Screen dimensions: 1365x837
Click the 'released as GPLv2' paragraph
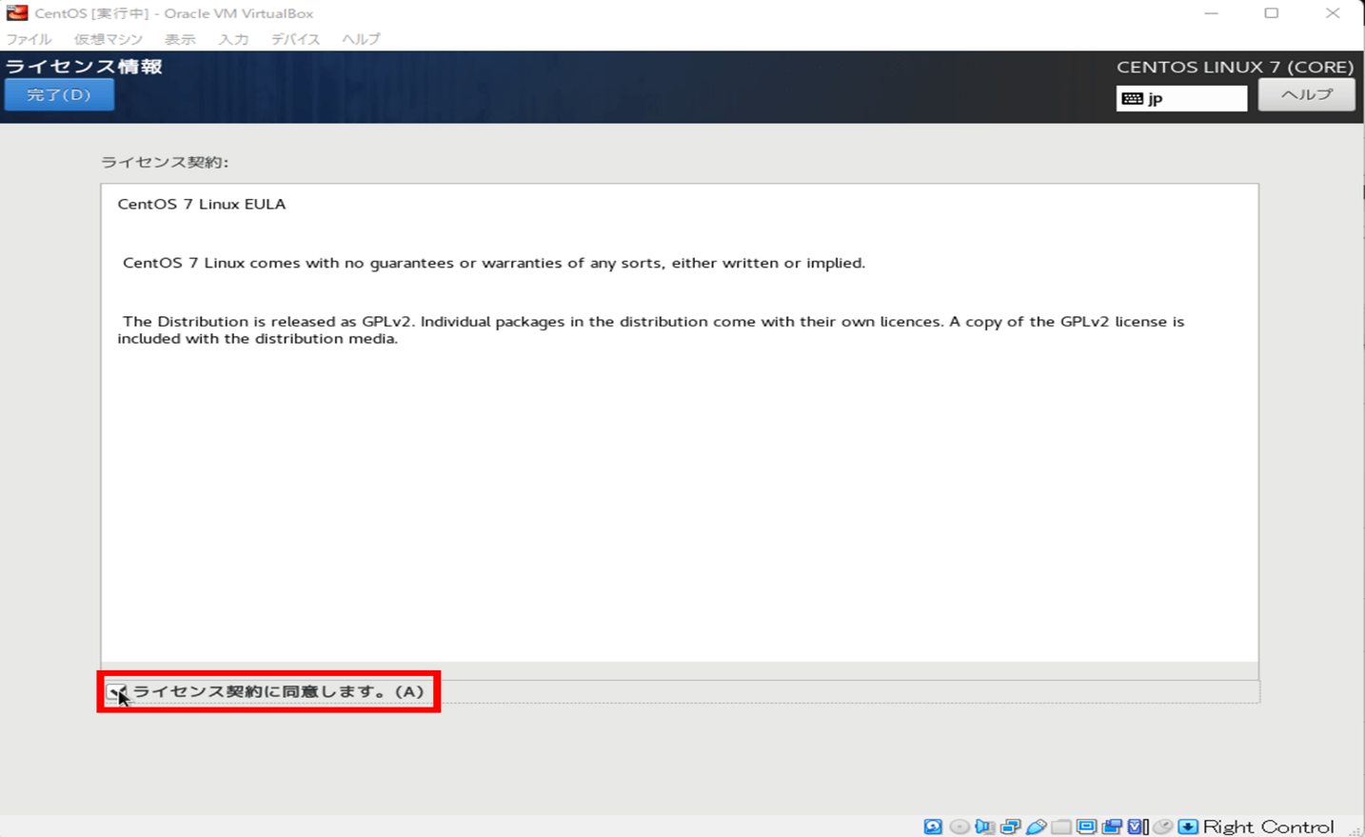tap(651, 329)
